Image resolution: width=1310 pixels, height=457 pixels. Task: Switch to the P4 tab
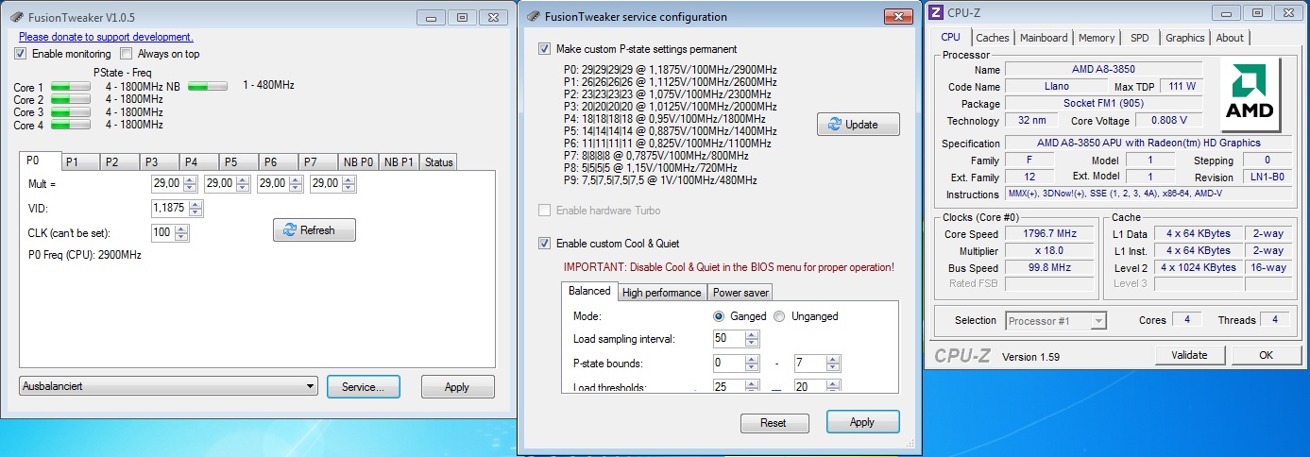coord(199,162)
